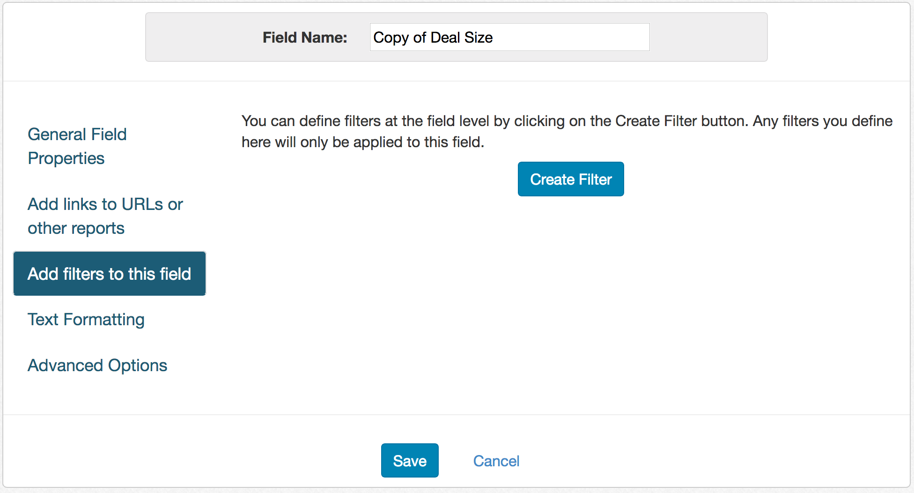Cancel editing this field
Viewport: 914px width, 493px height.
pos(496,461)
